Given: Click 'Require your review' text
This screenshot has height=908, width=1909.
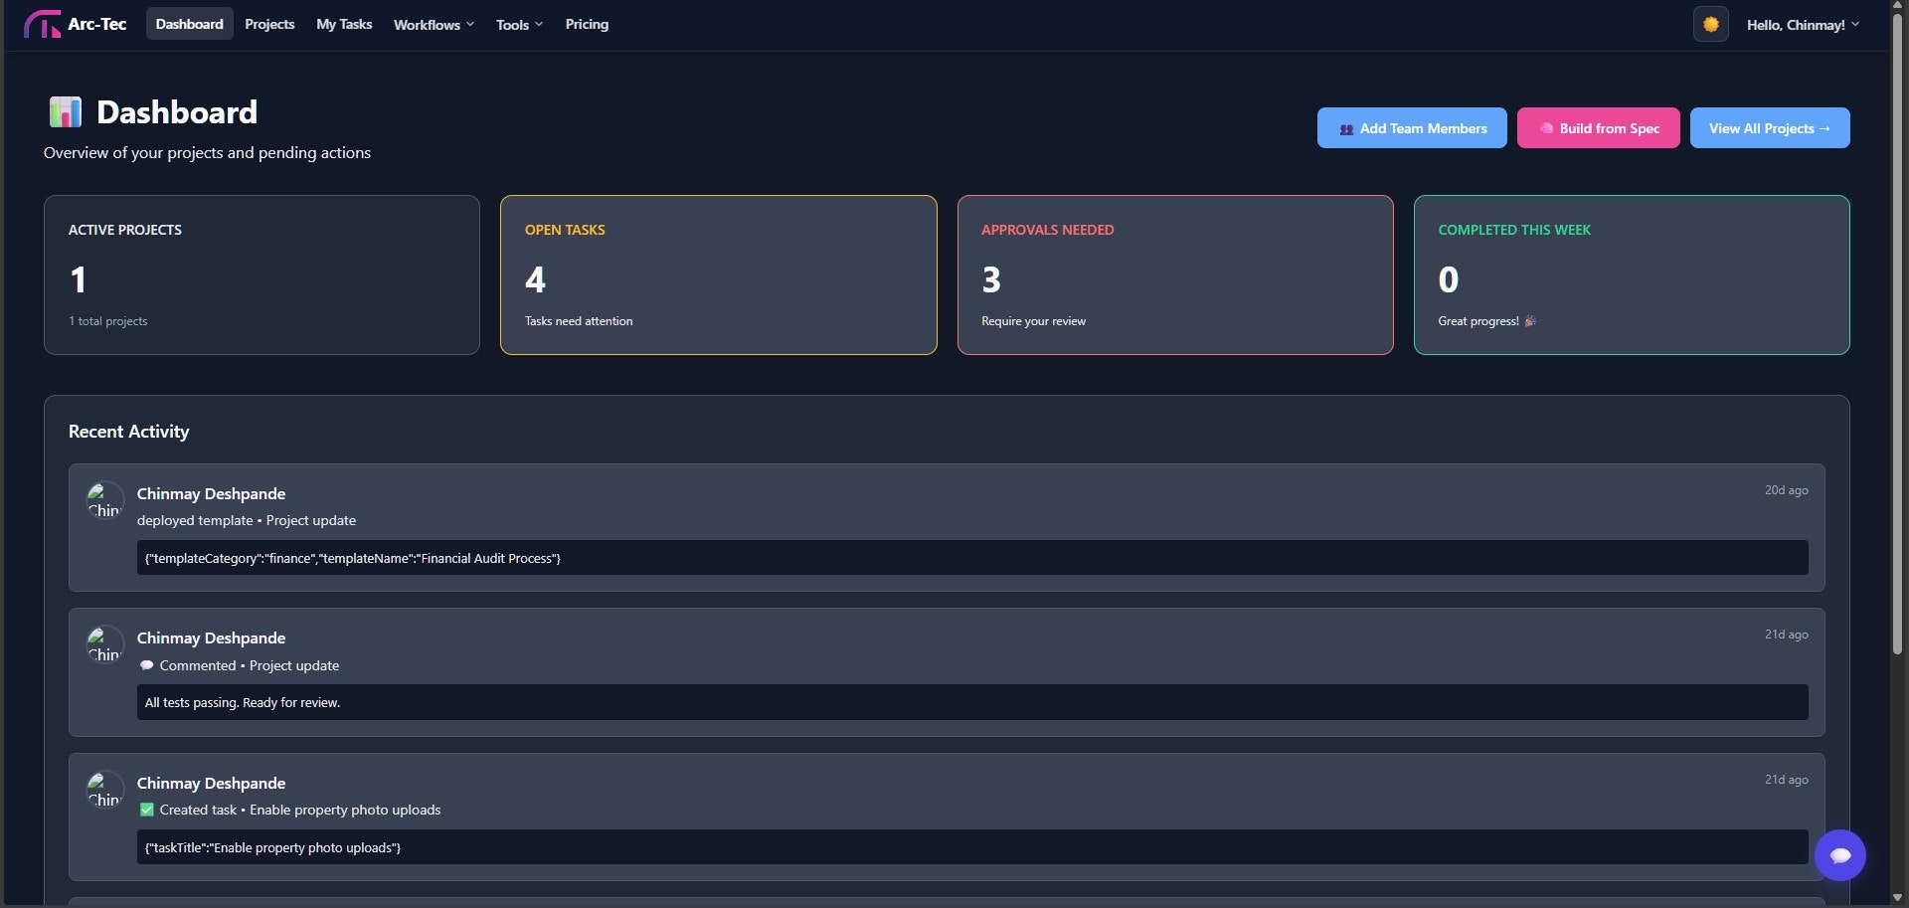Looking at the screenshot, I should (1033, 321).
